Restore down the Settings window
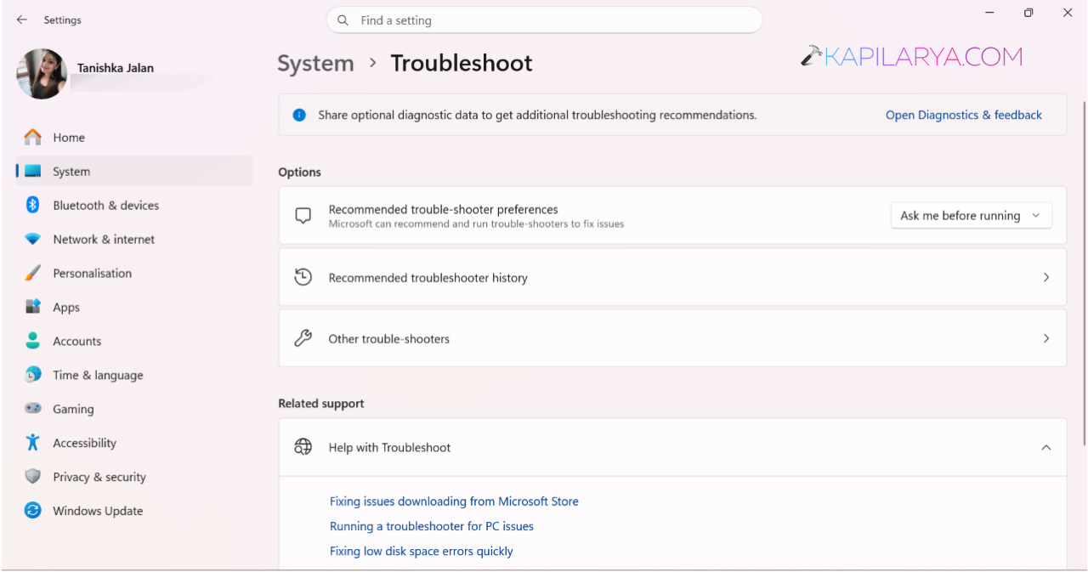This screenshot has width=1088, height=572. pos(1028,13)
